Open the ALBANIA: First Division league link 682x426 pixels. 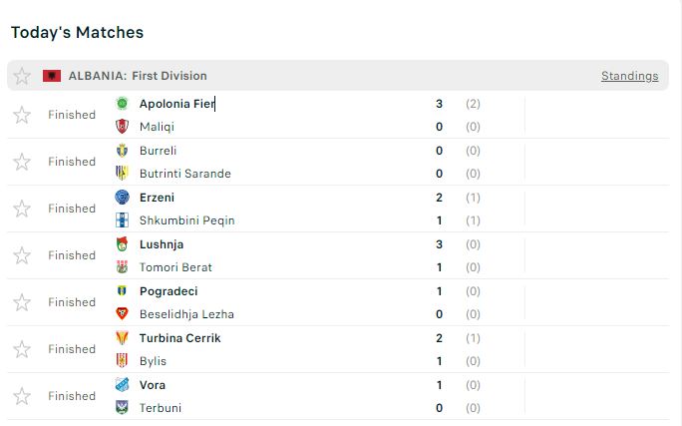point(138,76)
